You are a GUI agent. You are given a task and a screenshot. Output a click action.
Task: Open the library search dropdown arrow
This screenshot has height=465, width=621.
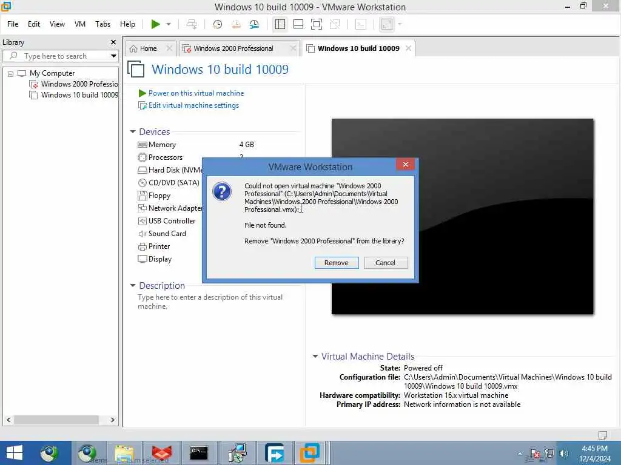coord(113,56)
